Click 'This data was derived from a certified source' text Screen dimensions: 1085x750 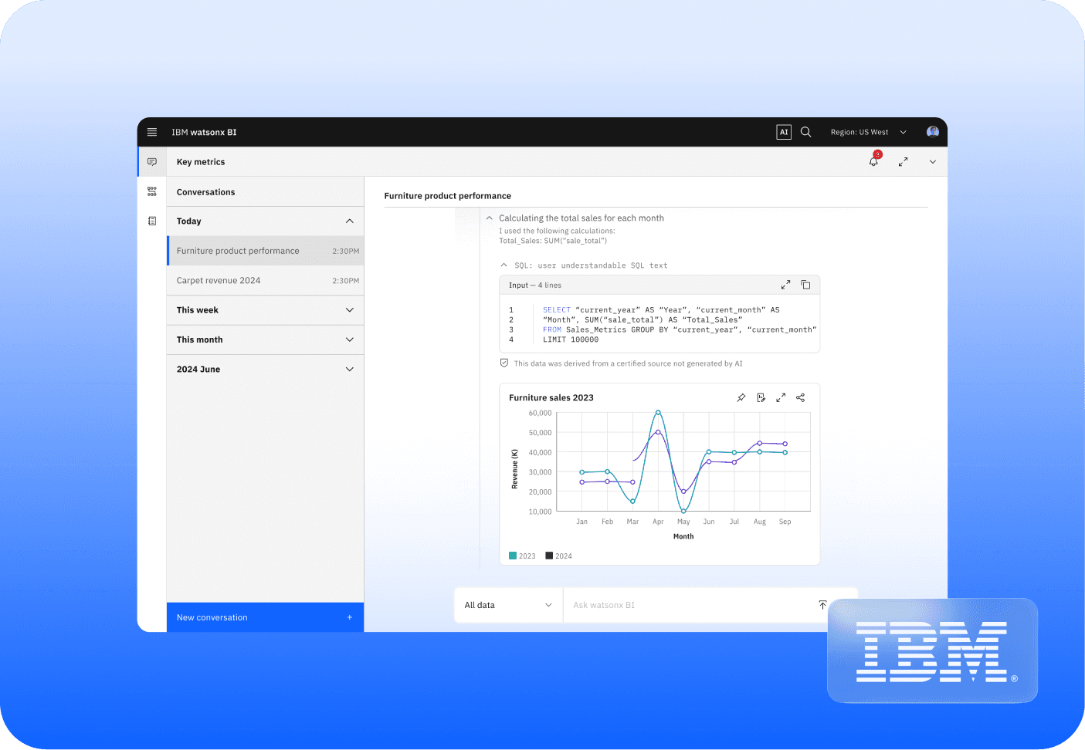pyautogui.click(x=628, y=363)
